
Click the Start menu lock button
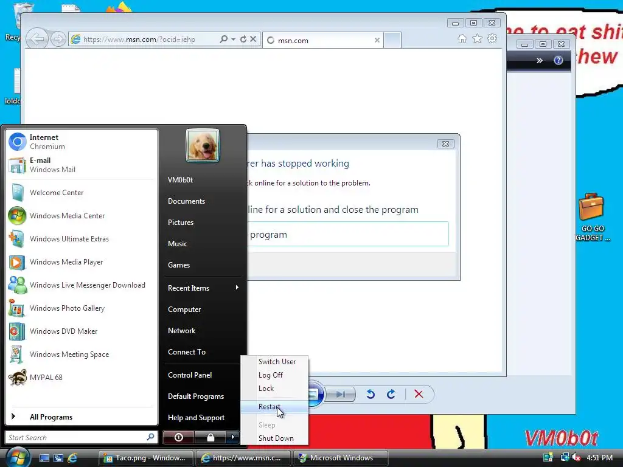tap(210, 437)
